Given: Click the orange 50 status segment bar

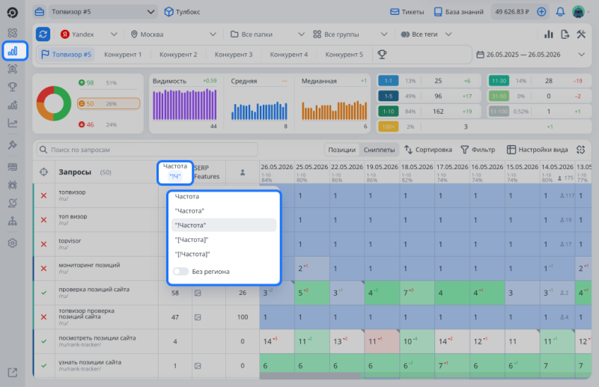Looking at the screenshot, I should pyautogui.click(x=109, y=103).
